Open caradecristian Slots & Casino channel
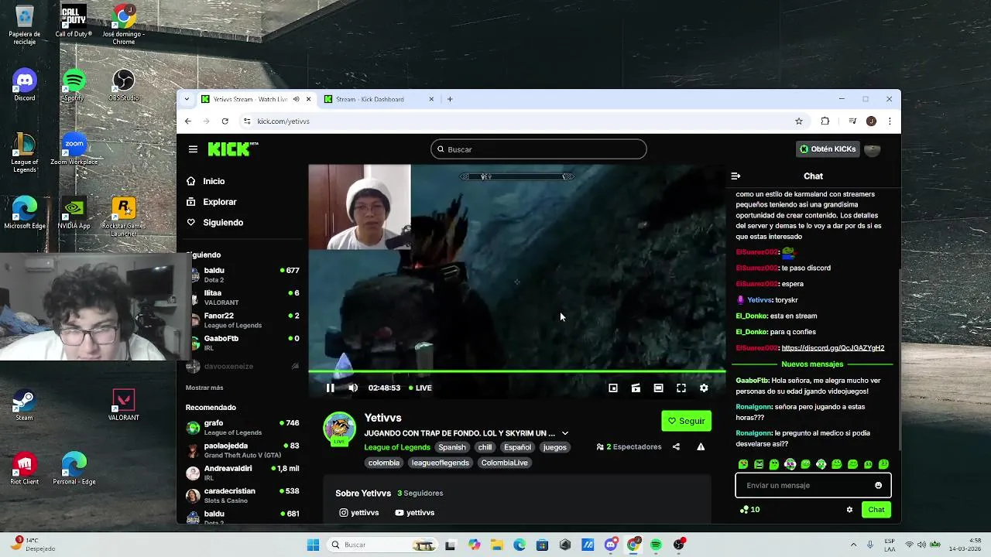The width and height of the screenshot is (991, 557). tap(242, 495)
